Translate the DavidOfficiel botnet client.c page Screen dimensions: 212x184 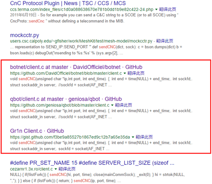click(136, 73)
